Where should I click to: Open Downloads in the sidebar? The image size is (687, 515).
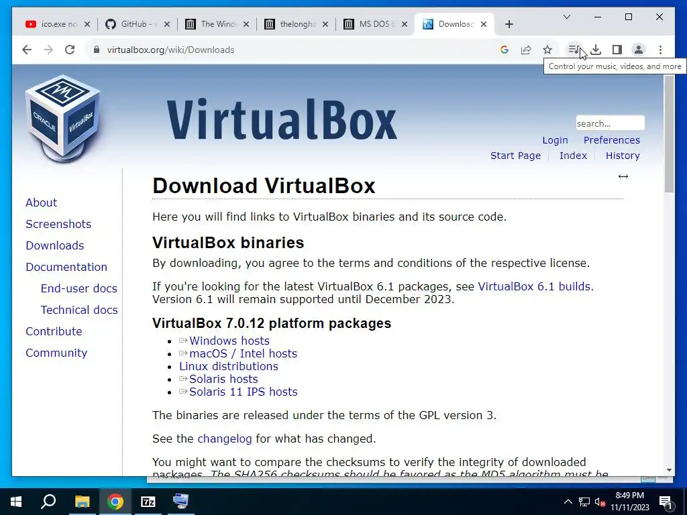[55, 245]
